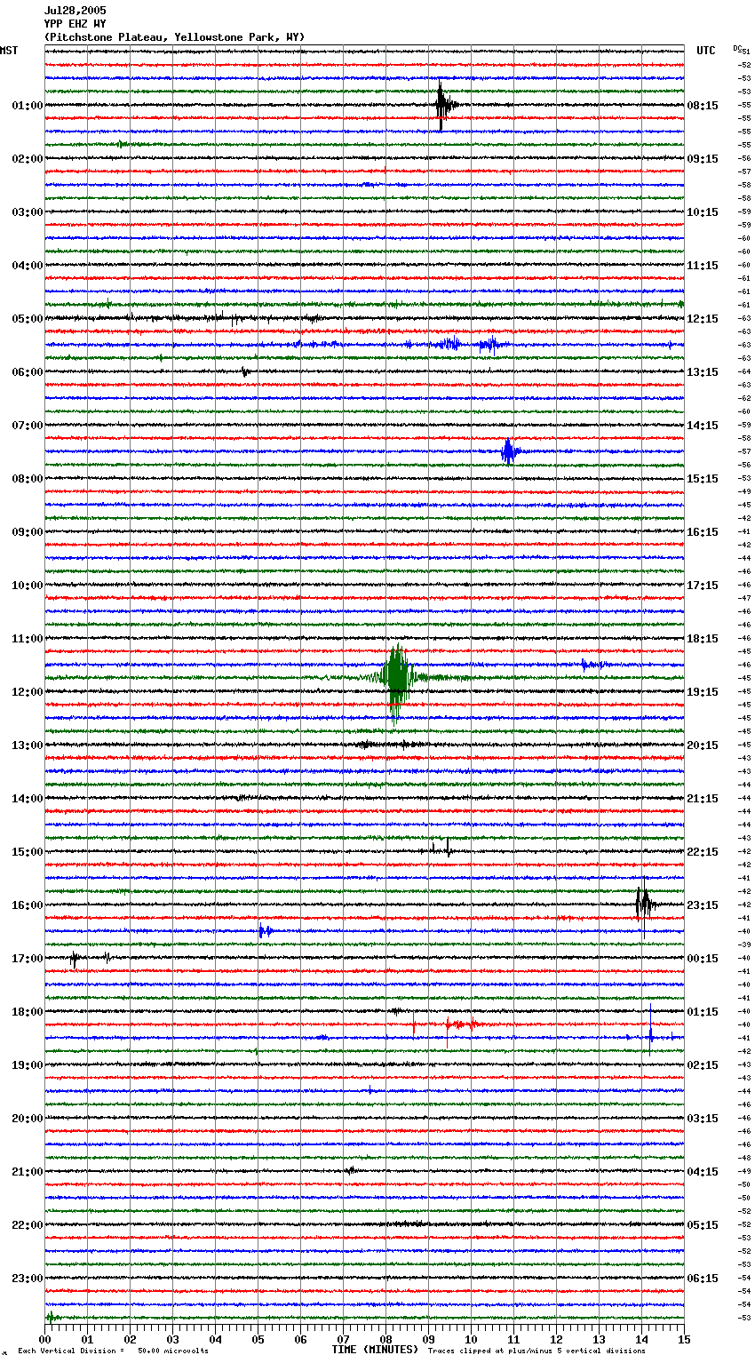
Task: Click the 04:00 MST hour label
Action: coord(28,266)
